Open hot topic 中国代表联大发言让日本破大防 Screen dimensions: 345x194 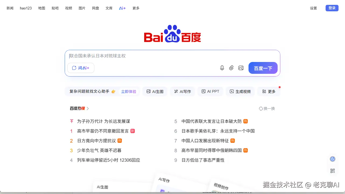(212, 122)
